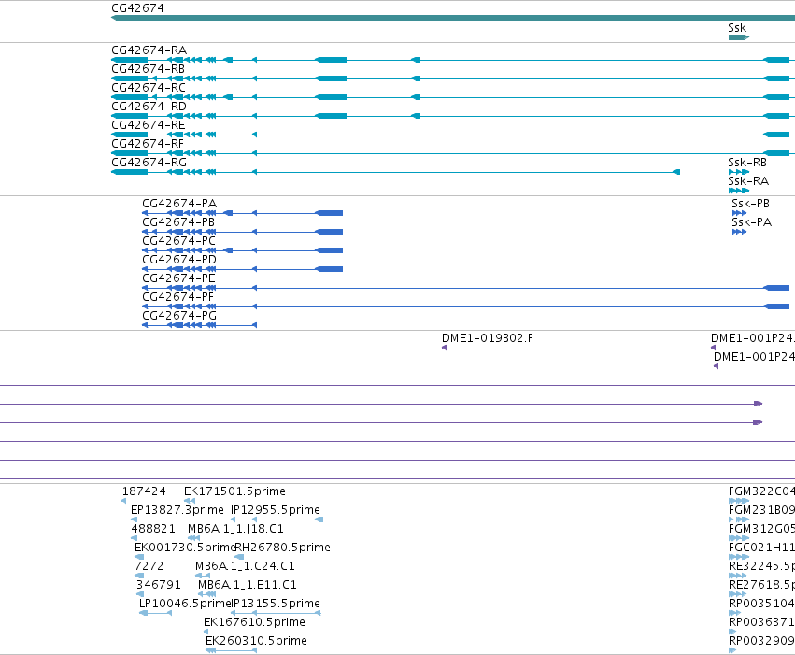Click the CG42674 gene span bar
The height and width of the screenshot is (655, 795).
(x=453, y=18)
